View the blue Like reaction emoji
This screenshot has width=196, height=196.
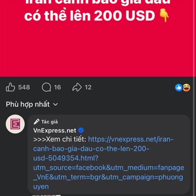179,88
